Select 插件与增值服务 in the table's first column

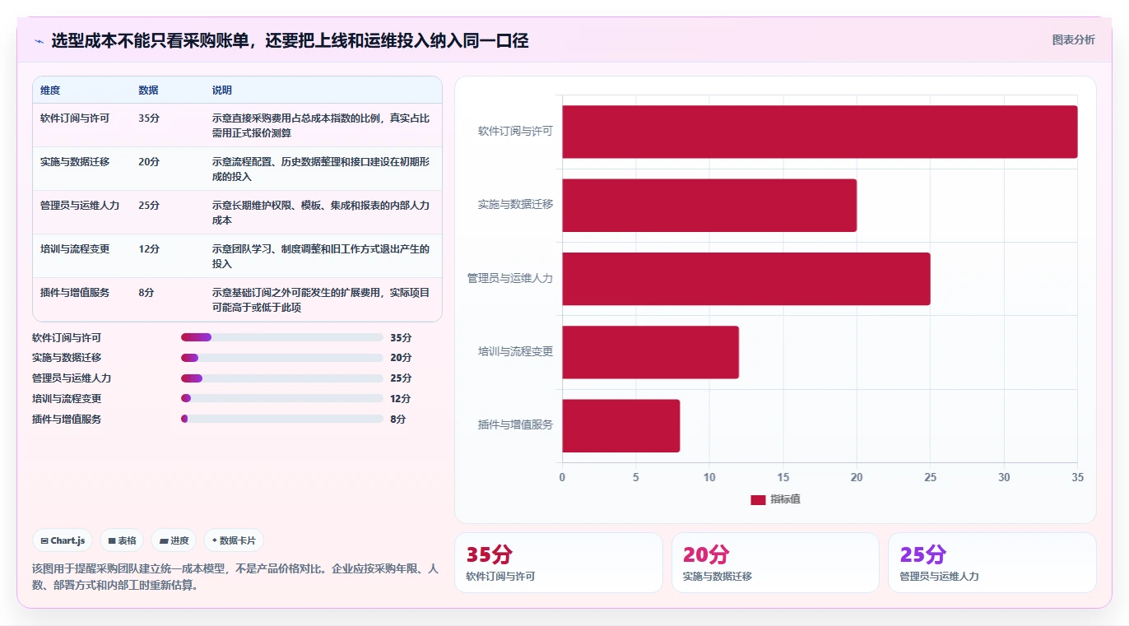(75, 293)
